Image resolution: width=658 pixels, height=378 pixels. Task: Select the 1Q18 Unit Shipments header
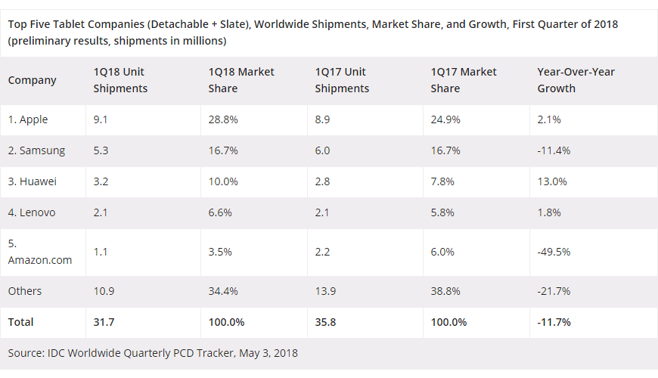[120, 80]
